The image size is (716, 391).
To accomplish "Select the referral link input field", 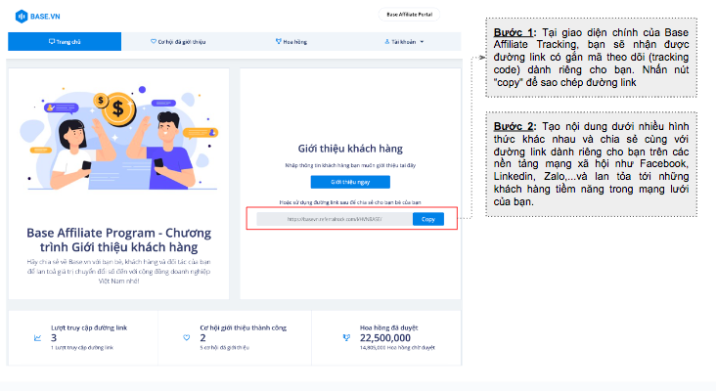I will (x=335, y=219).
